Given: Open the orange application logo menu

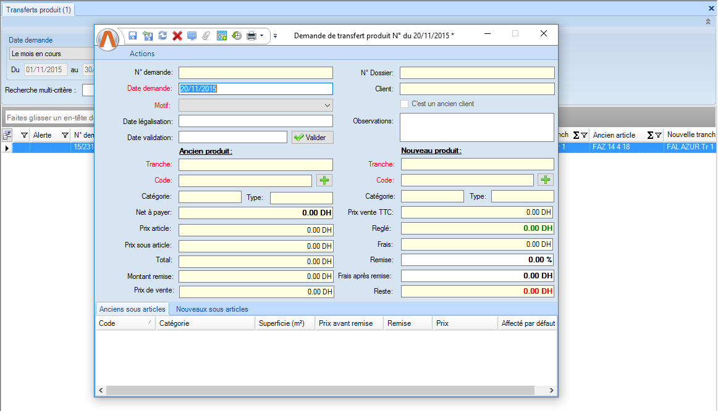Looking at the screenshot, I should tap(109, 40).
